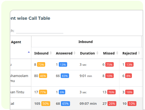Click total answered count 68

58,104
